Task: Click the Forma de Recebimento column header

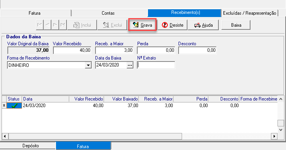Action: click(259, 99)
